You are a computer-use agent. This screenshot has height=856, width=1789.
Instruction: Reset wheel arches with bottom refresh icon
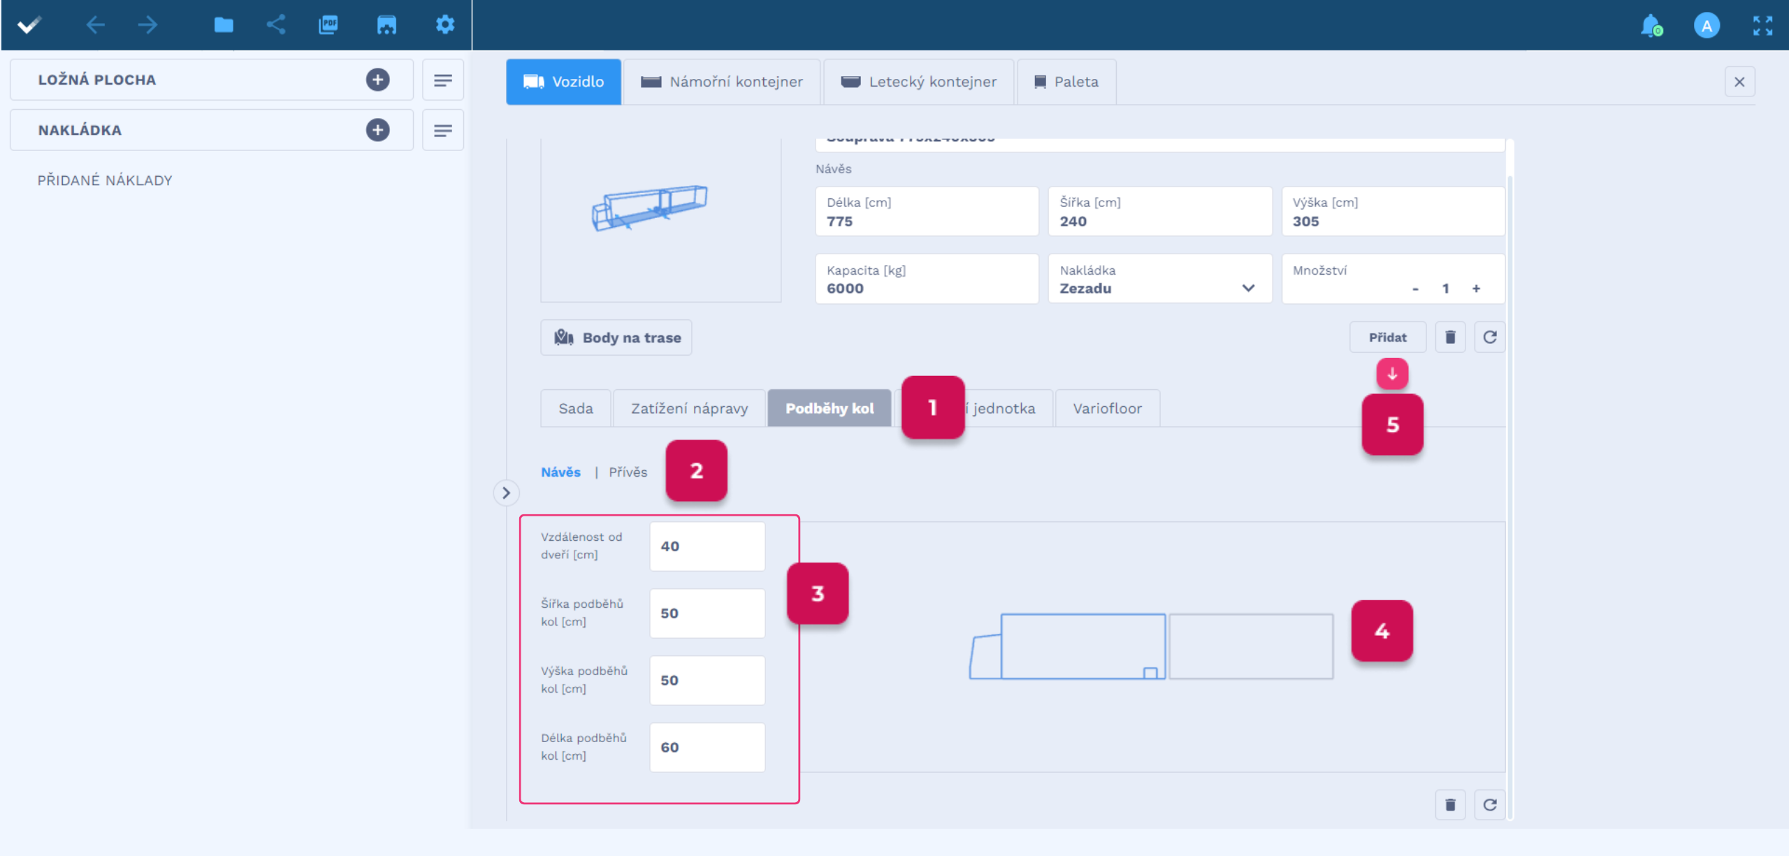pyautogui.click(x=1489, y=805)
